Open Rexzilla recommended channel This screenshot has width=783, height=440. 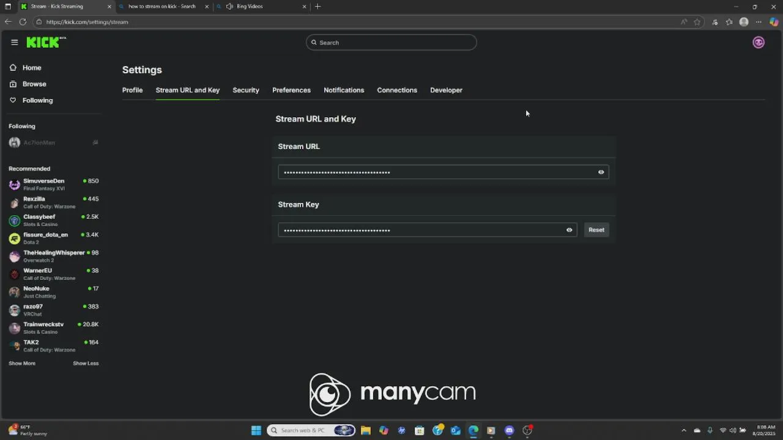pos(53,202)
